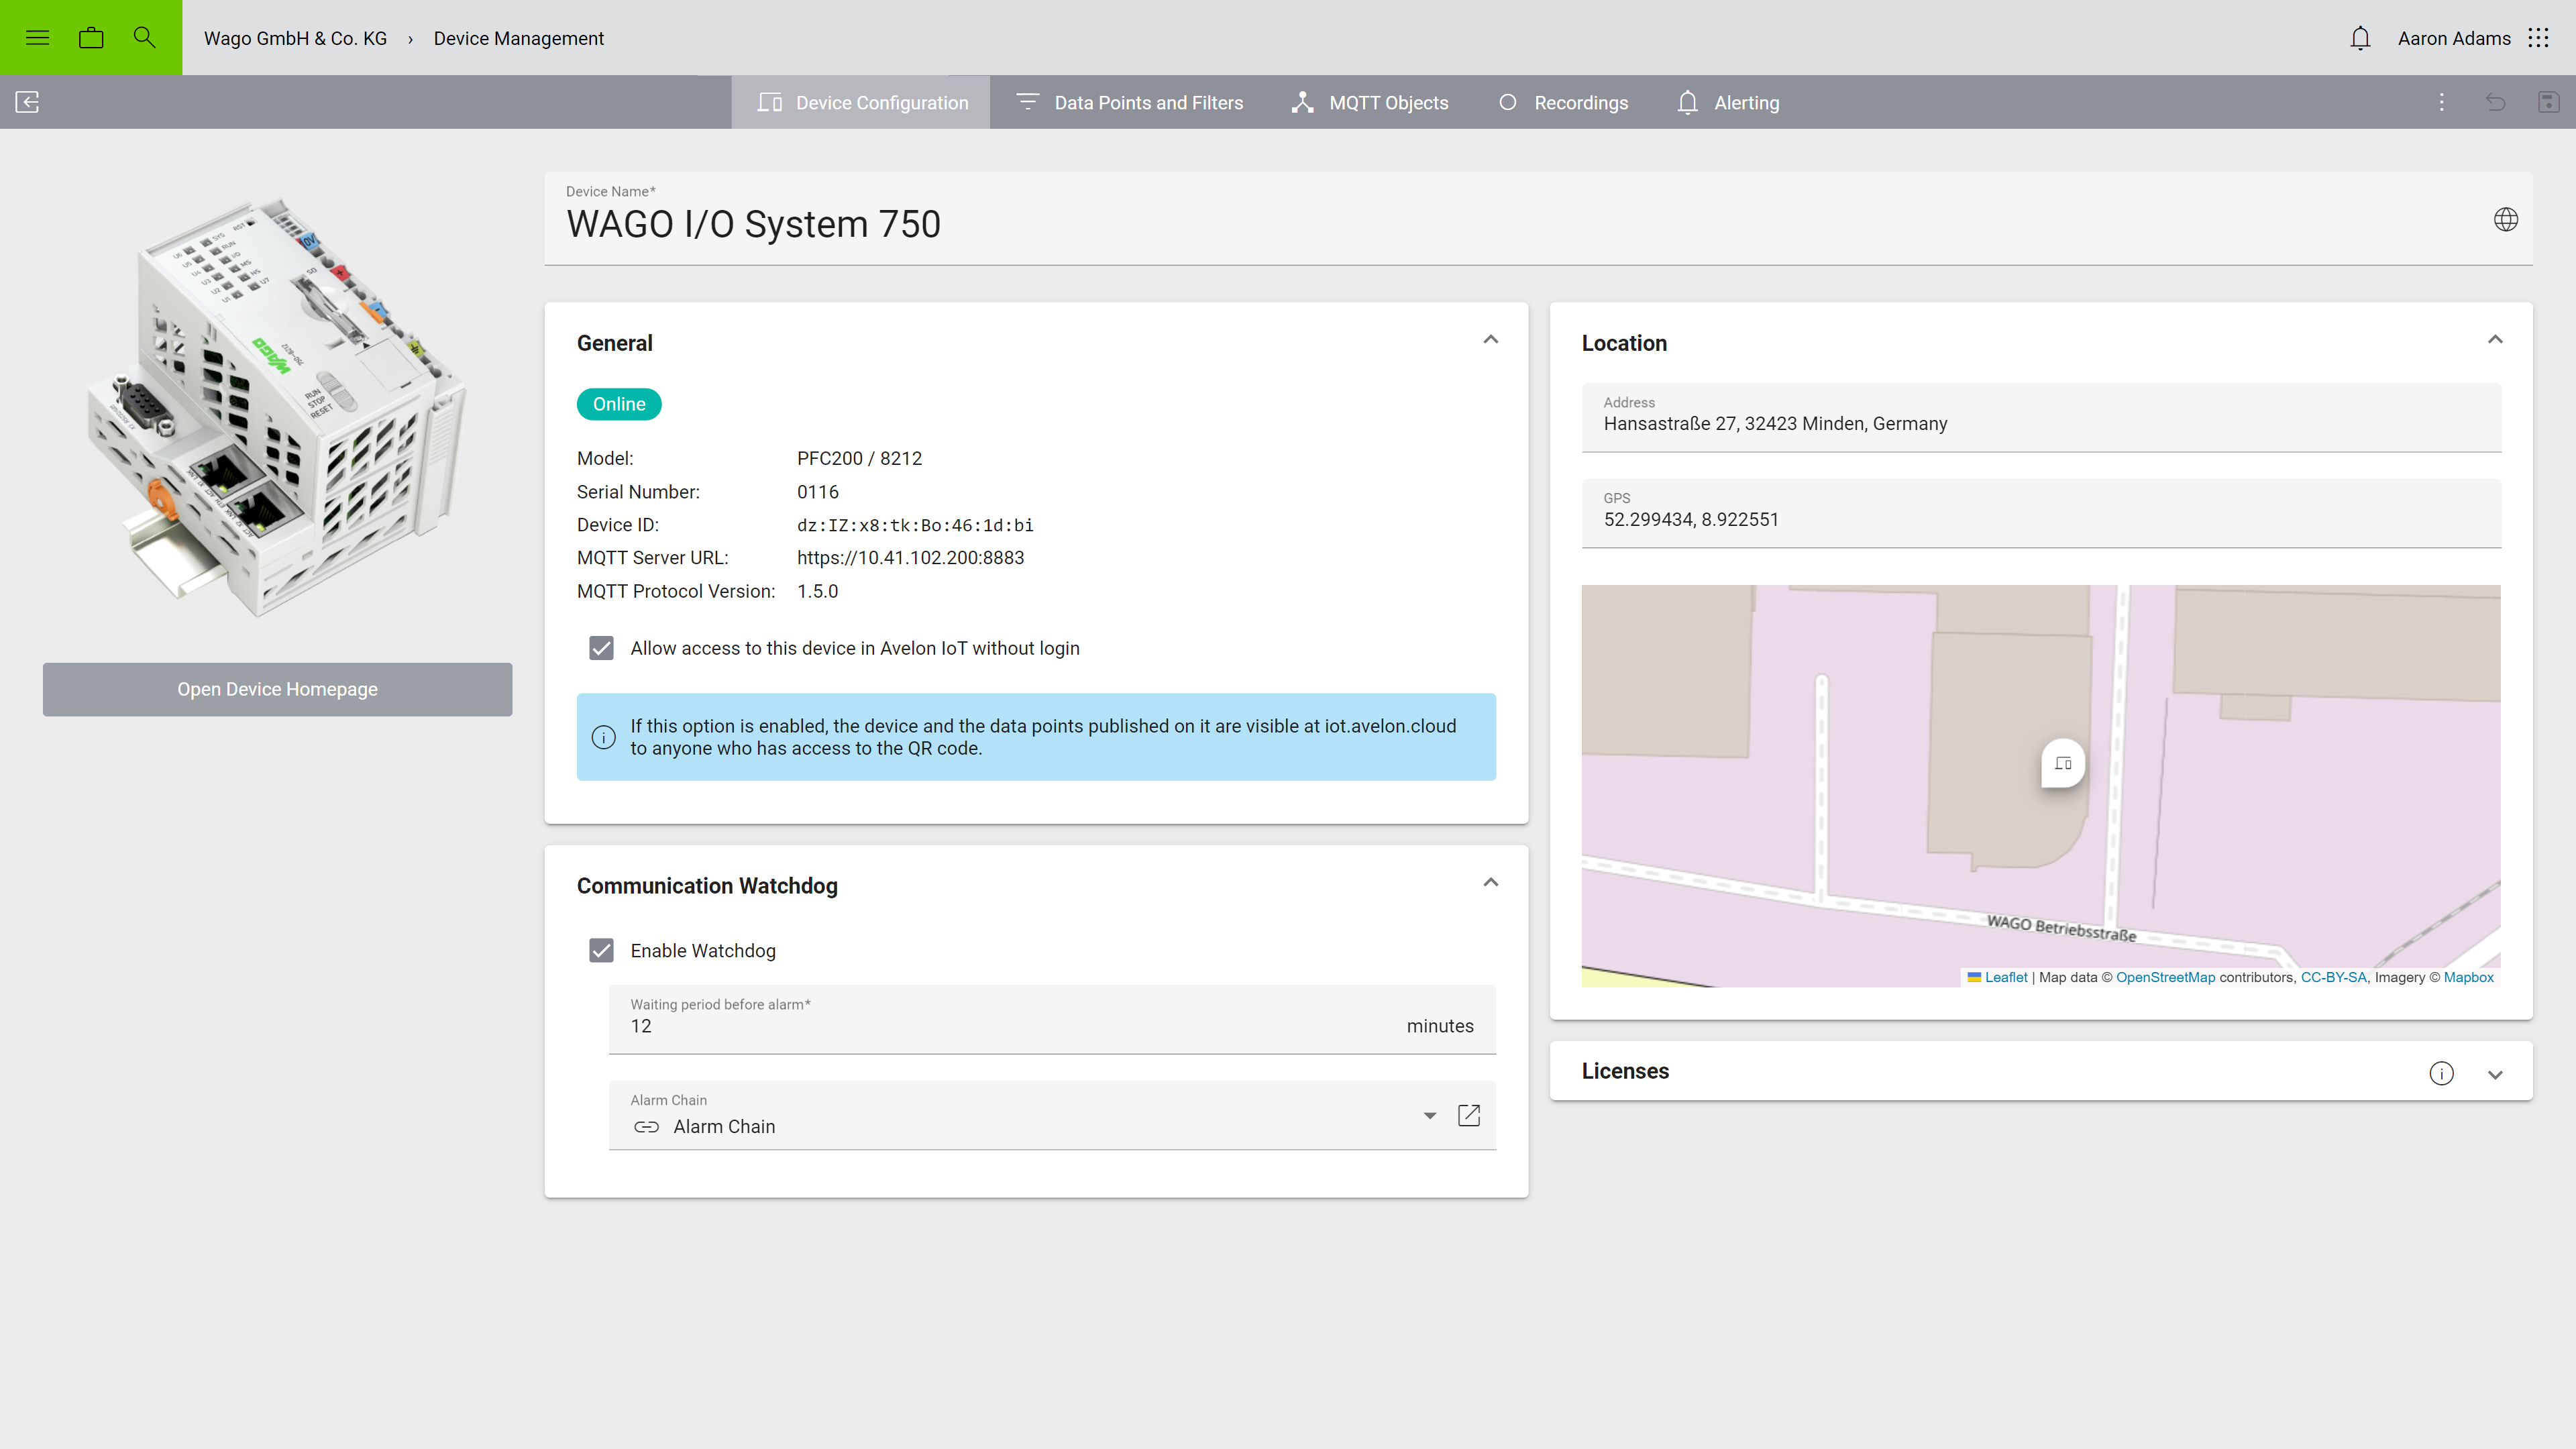Click the undo icon in toolbar

pyautogui.click(x=2495, y=102)
